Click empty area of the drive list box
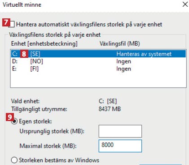Viewport: 189px width, 165px height. 98,80
